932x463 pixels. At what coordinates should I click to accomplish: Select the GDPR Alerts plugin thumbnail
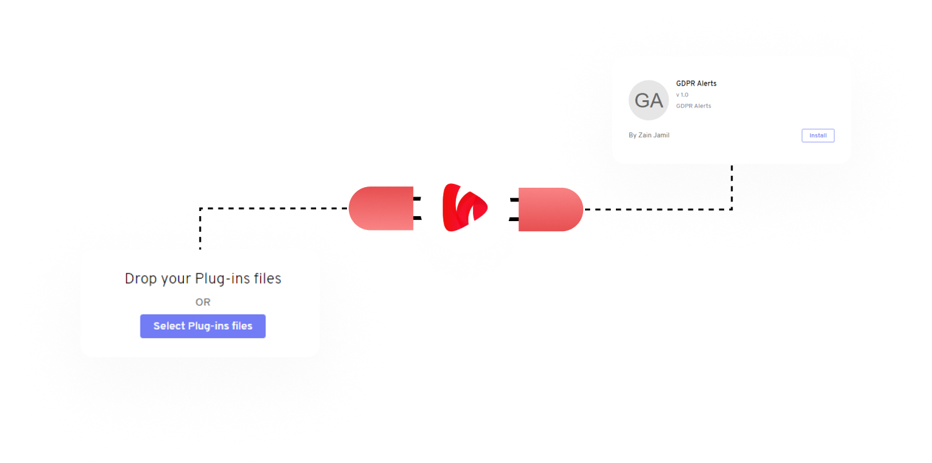pos(648,100)
